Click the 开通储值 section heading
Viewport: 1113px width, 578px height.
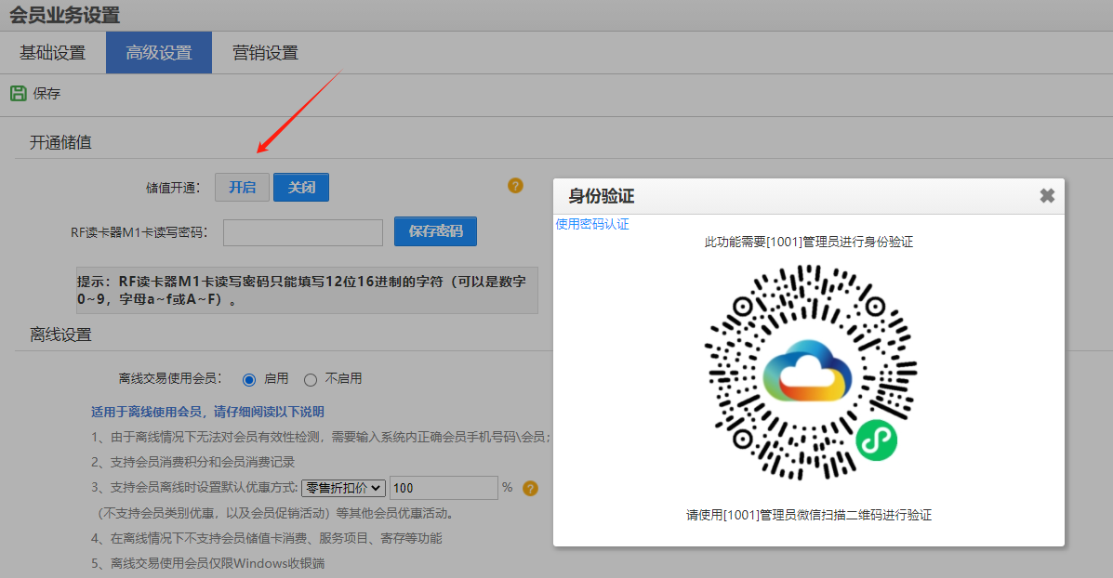60,142
